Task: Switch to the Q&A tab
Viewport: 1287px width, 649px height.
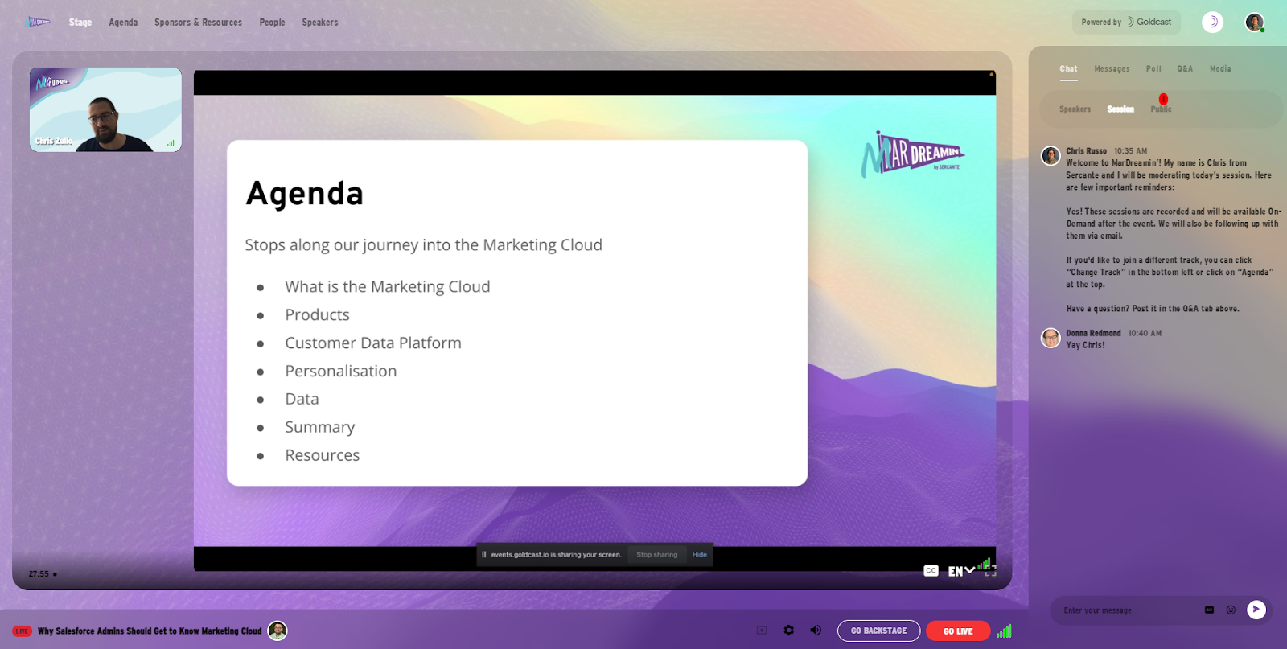Action: tap(1185, 69)
